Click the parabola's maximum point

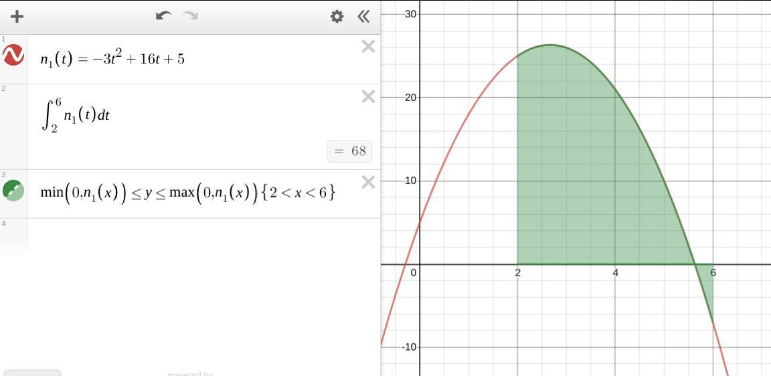[550, 45]
